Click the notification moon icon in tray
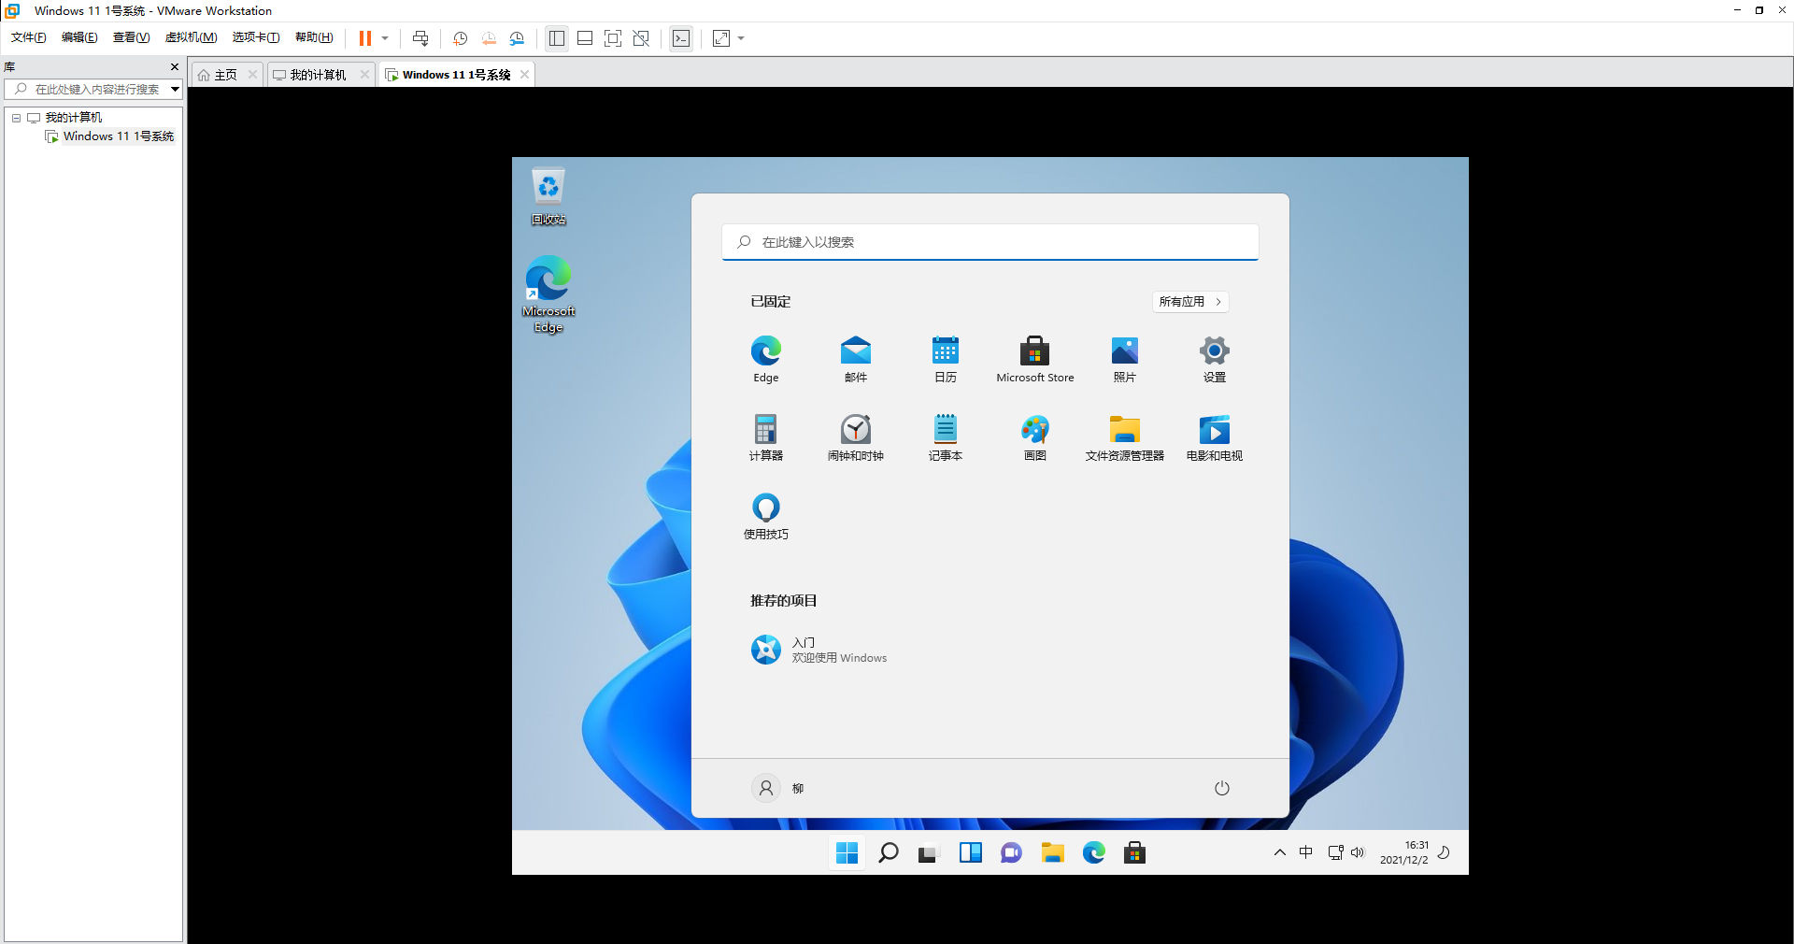This screenshot has height=944, width=1794. tap(1444, 852)
